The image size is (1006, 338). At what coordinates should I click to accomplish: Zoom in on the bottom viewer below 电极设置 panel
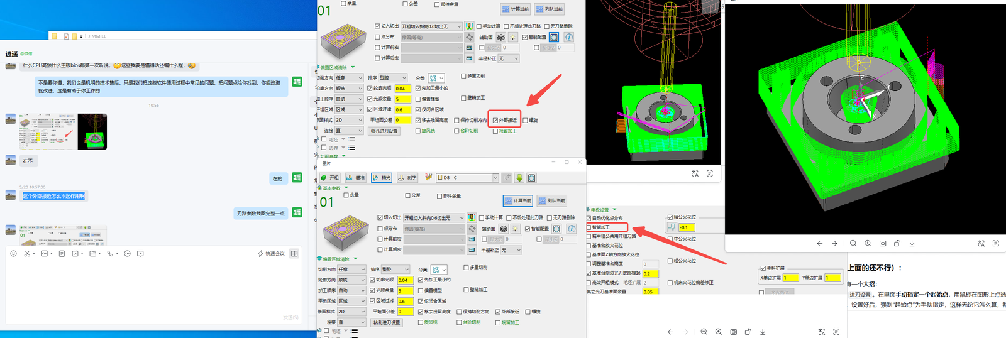pyautogui.click(x=719, y=332)
